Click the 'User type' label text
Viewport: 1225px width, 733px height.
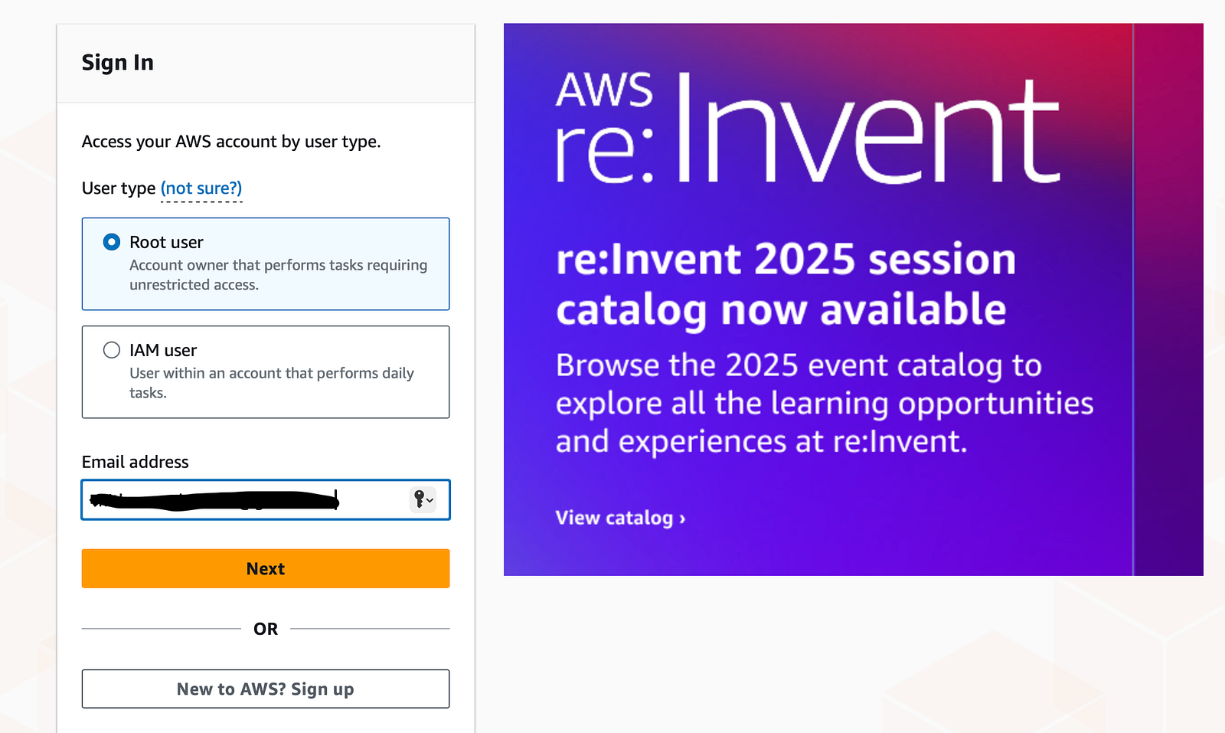point(119,188)
